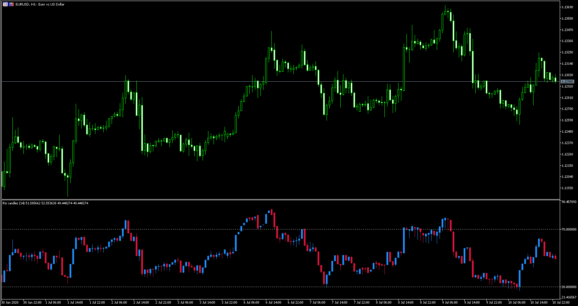Image resolution: width=578 pixels, height=306 pixels.
Task: Click the 8 Jul 14:00 time axis label
Action: (406, 303)
